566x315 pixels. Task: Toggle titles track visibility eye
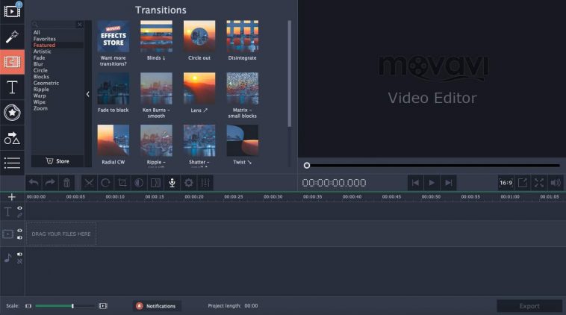click(20, 208)
